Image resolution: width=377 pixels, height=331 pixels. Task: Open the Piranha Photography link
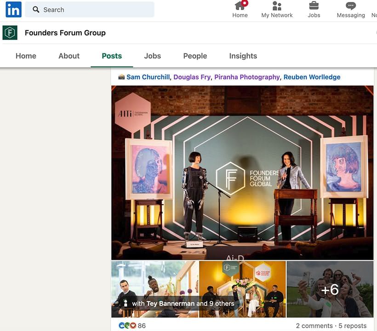pyautogui.click(x=247, y=77)
